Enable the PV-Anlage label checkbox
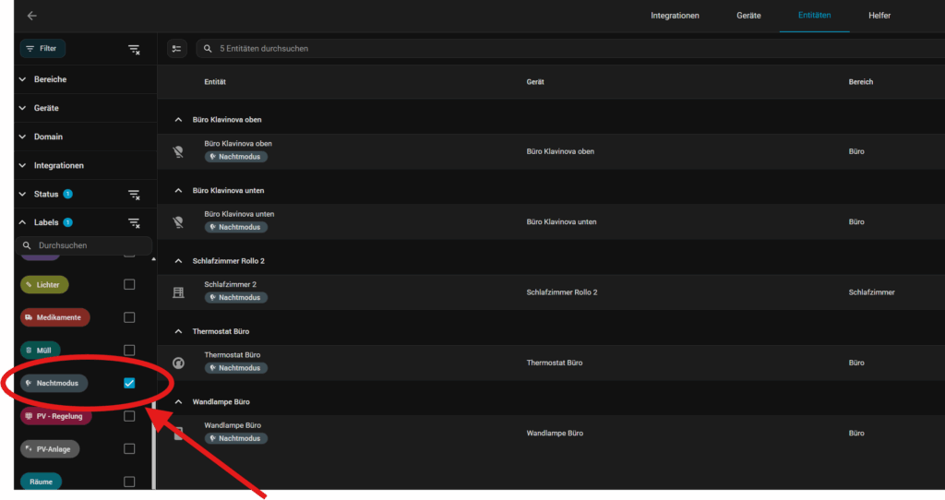This screenshot has height=500, width=945. pos(129,448)
